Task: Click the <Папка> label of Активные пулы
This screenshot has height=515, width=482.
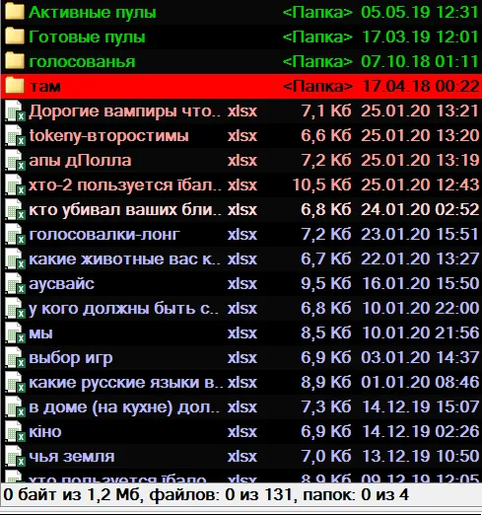Action: pyautogui.click(x=317, y=13)
